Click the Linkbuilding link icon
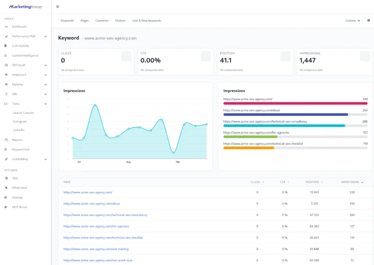Screen dimensions: 374x265 (6, 159)
